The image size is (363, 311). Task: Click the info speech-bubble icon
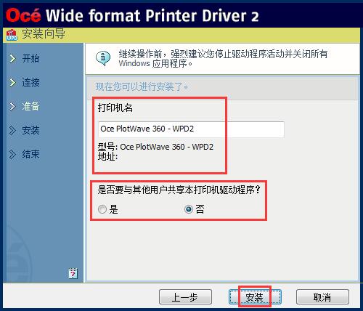pyautogui.click(x=103, y=58)
